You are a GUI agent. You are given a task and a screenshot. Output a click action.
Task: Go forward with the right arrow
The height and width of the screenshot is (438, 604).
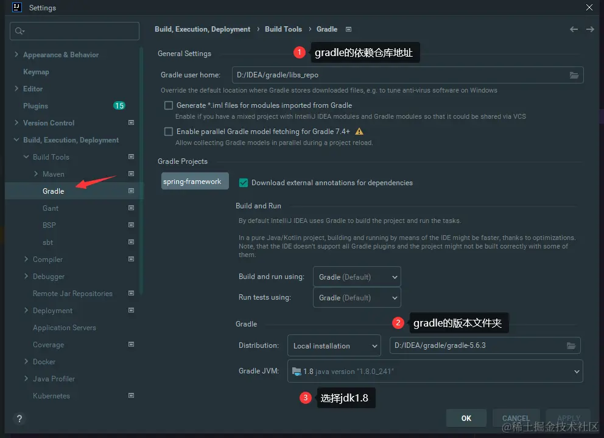click(590, 29)
